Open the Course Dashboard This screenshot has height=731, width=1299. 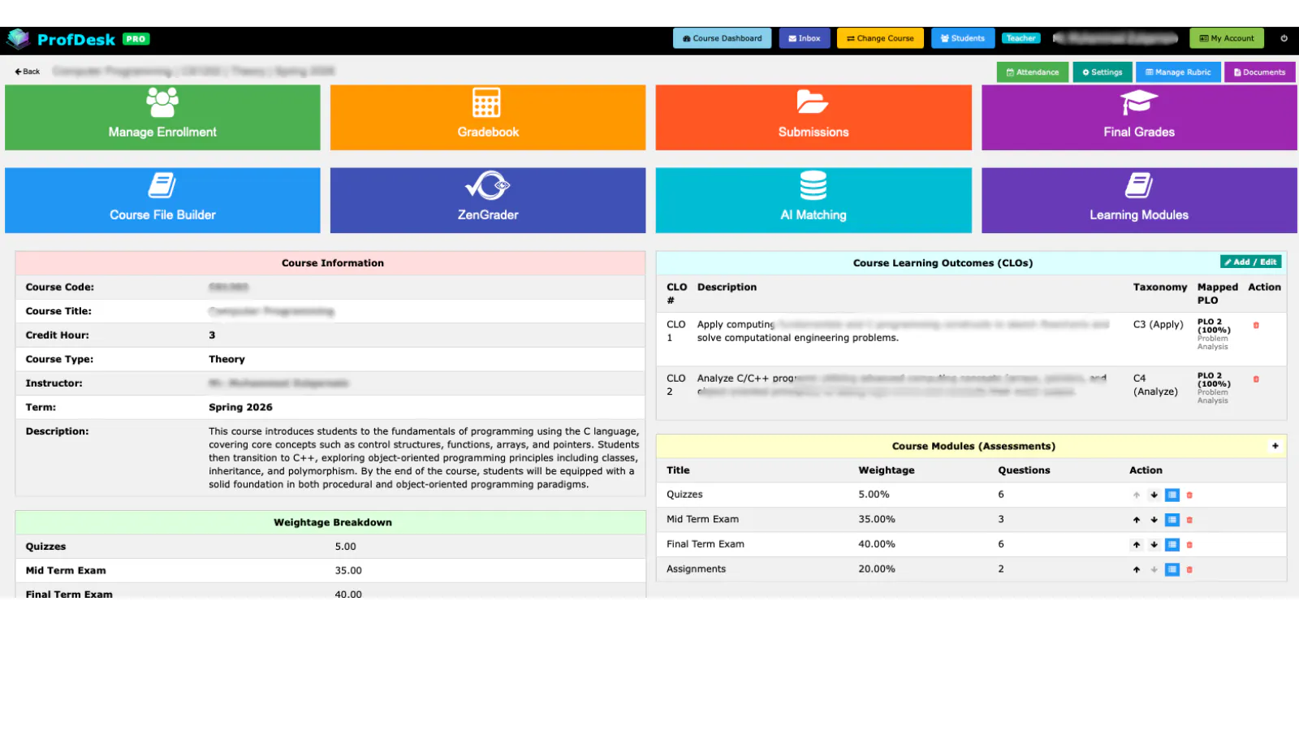point(722,38)
